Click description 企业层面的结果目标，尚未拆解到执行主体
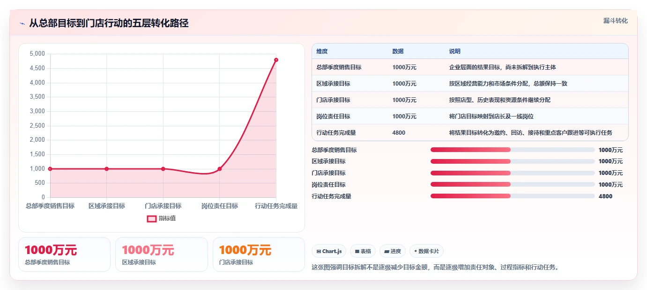Screen dimensions: 647x290 click(x=502, y=67)
